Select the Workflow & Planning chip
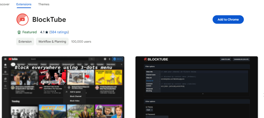 52,41
